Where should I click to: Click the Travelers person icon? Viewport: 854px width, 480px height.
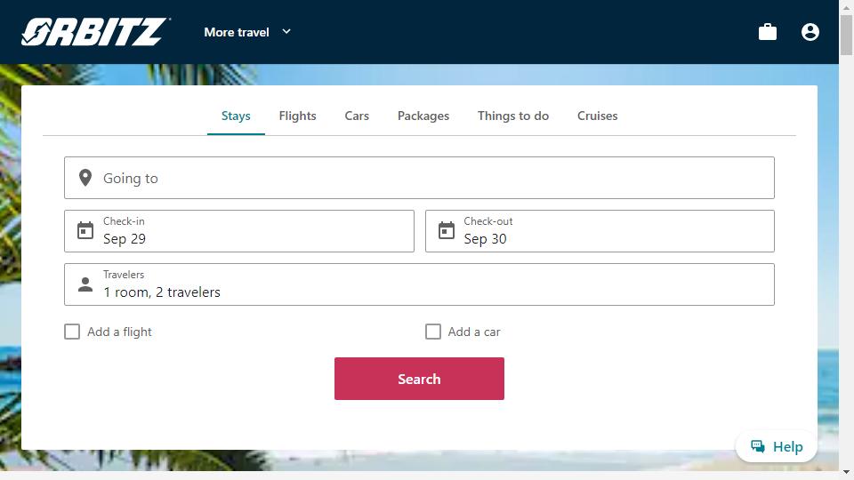[x=85, y=284]
